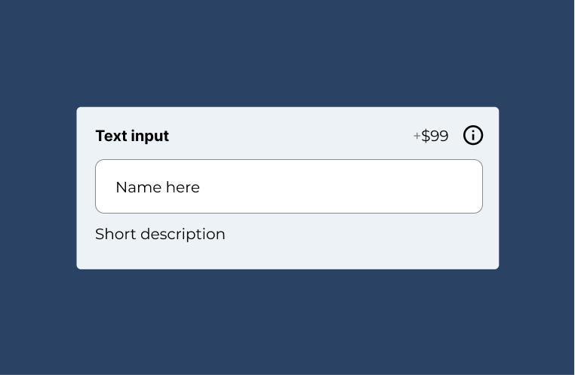Screen dimensions: 575x375
Task: Click the "$99" amount next to info icon
Action: pos(435,136)
